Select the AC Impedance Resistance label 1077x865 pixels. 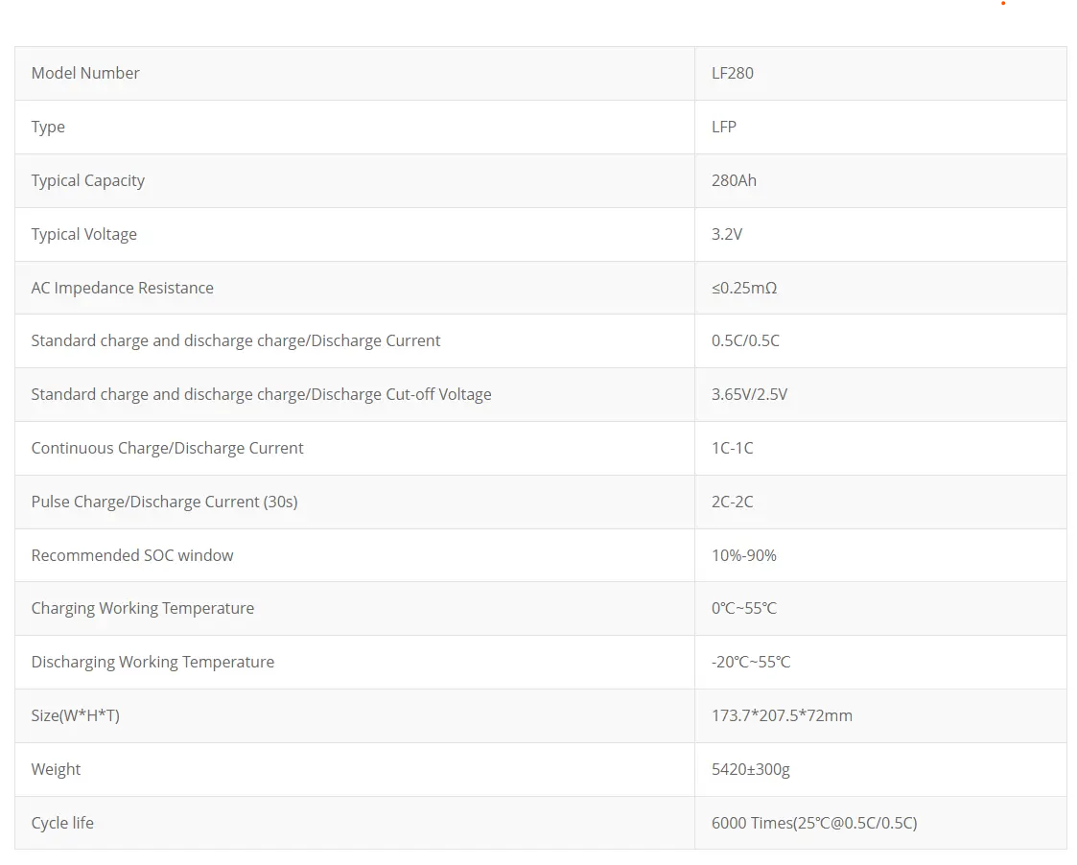pyautogui.click(x=123, y=288)
